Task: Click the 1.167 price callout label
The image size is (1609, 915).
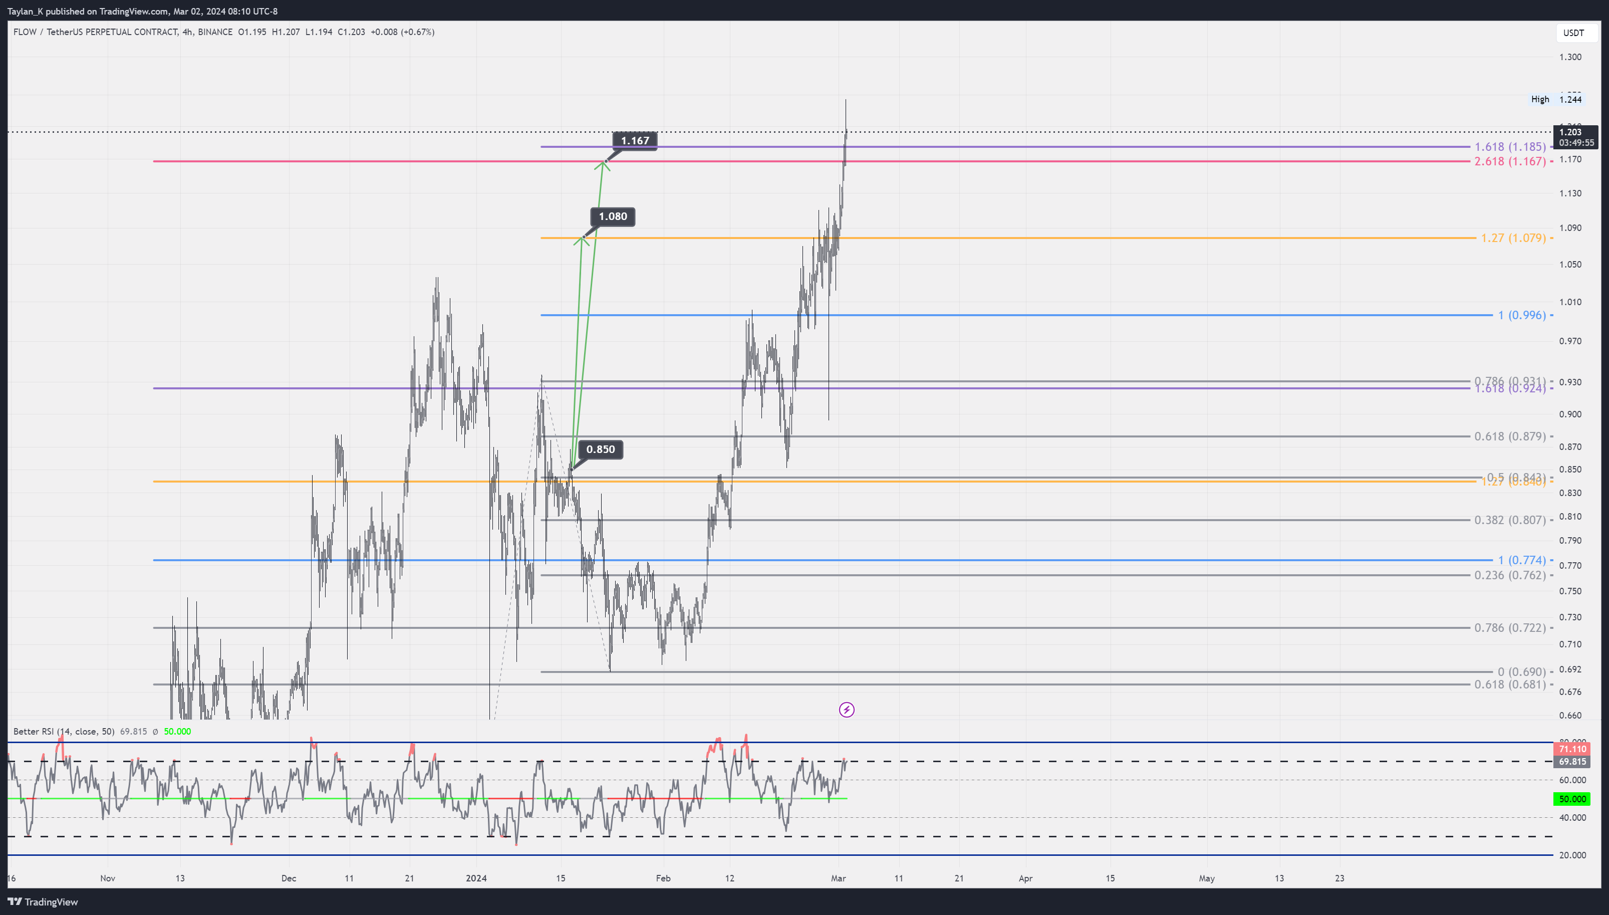Action: click(635, 141)
